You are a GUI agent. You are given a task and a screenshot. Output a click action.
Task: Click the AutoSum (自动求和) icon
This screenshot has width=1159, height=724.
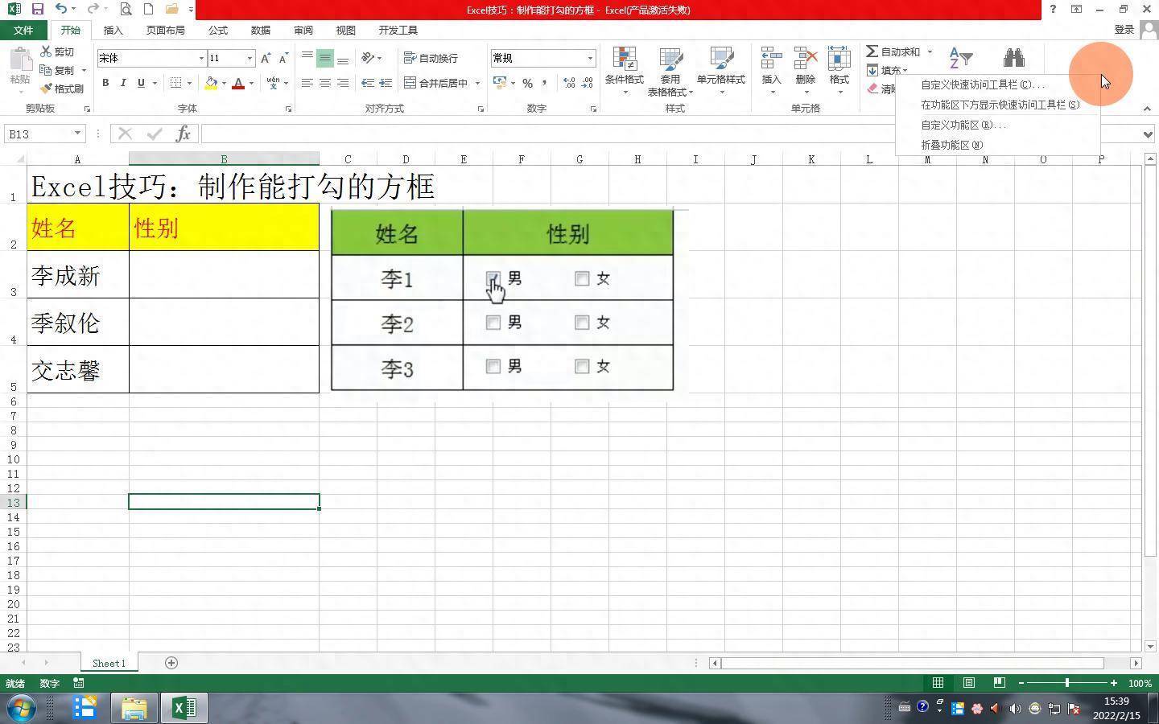tap(893, 51)
